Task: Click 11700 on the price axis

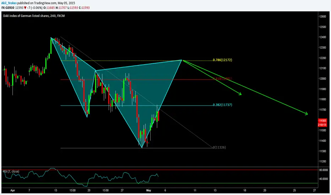Action: (x=322, y=110)
